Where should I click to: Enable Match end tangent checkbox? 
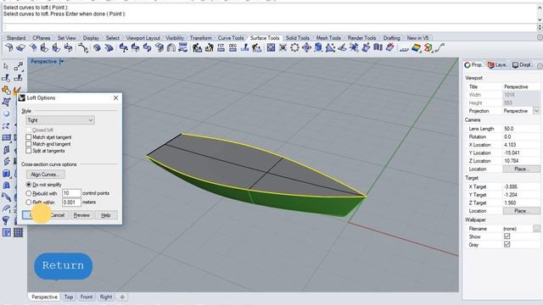coord(29,144)
